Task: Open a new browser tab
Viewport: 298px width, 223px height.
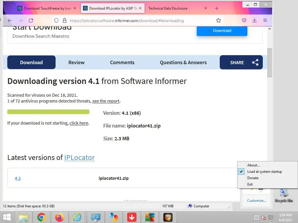Action: [217, 8]
